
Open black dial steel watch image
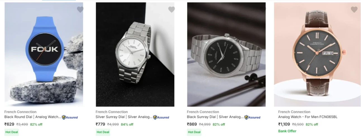226,54
